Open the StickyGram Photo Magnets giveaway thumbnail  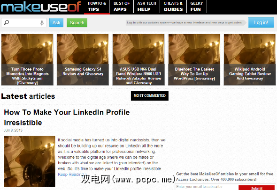[27, 60]
